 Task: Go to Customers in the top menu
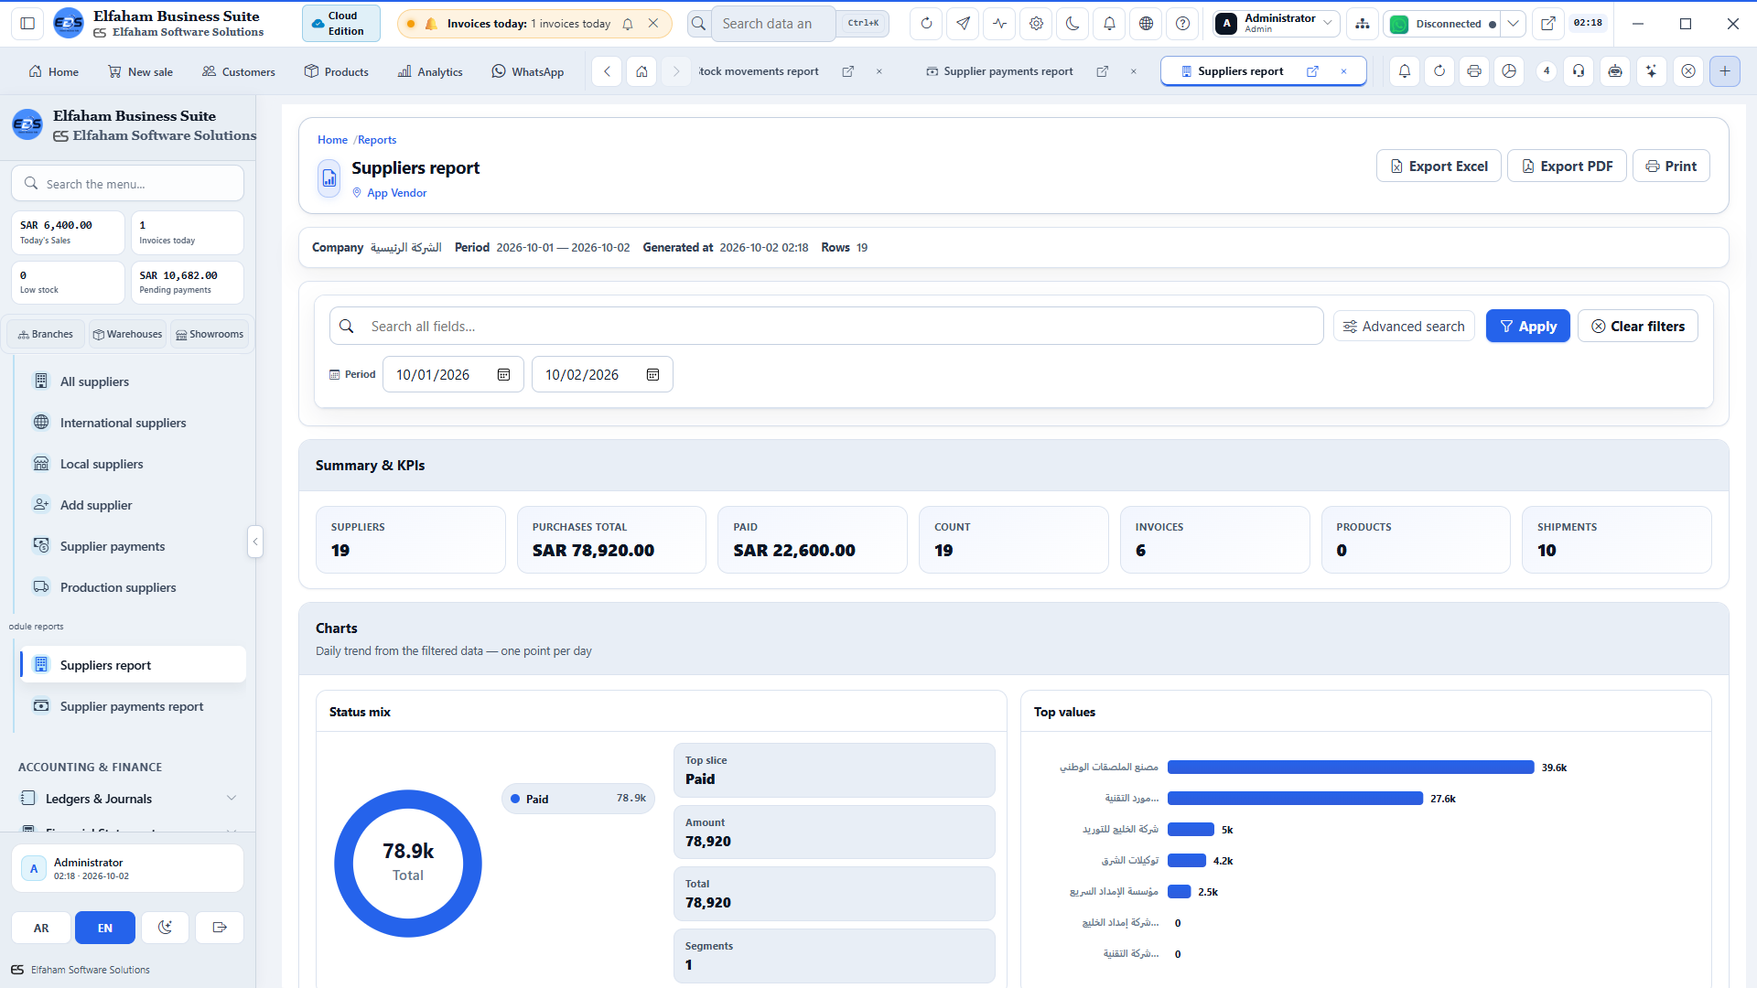(x=238, y=71)
